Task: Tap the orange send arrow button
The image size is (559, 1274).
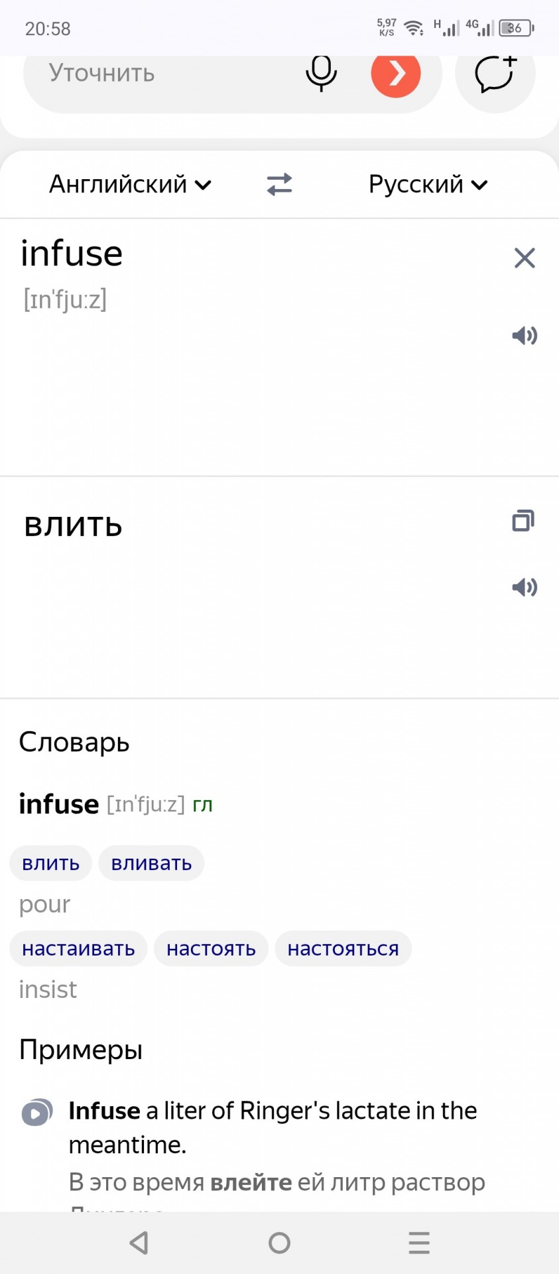Action: tap(396, 73)
